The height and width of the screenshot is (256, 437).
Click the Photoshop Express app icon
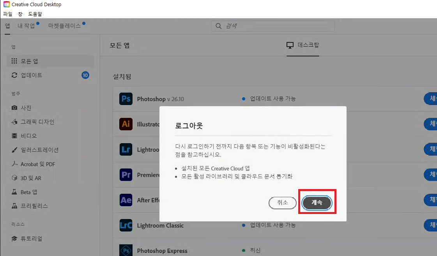click(126, 250)
